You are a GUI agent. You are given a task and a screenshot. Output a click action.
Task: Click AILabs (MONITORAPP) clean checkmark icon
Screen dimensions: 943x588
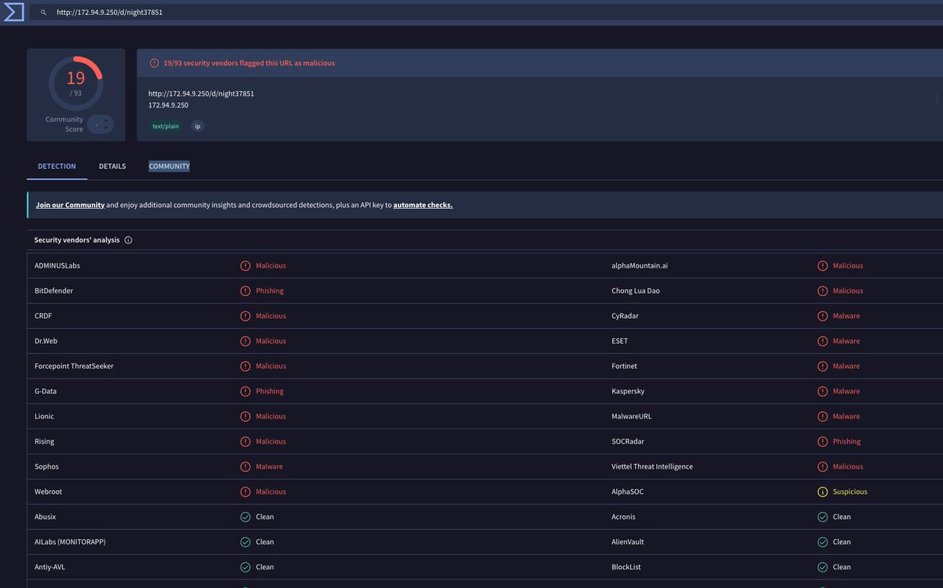point(245,542)
